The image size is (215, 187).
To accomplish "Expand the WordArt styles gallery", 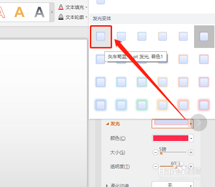I will (x=52, y=12).
